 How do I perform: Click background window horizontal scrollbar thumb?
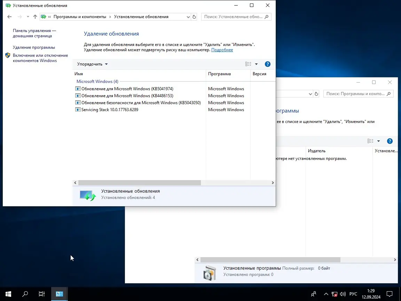click(x=270, y=260)
